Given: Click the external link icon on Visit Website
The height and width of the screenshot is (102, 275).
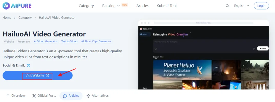Looking at the screenshot, I should point(47,75).
